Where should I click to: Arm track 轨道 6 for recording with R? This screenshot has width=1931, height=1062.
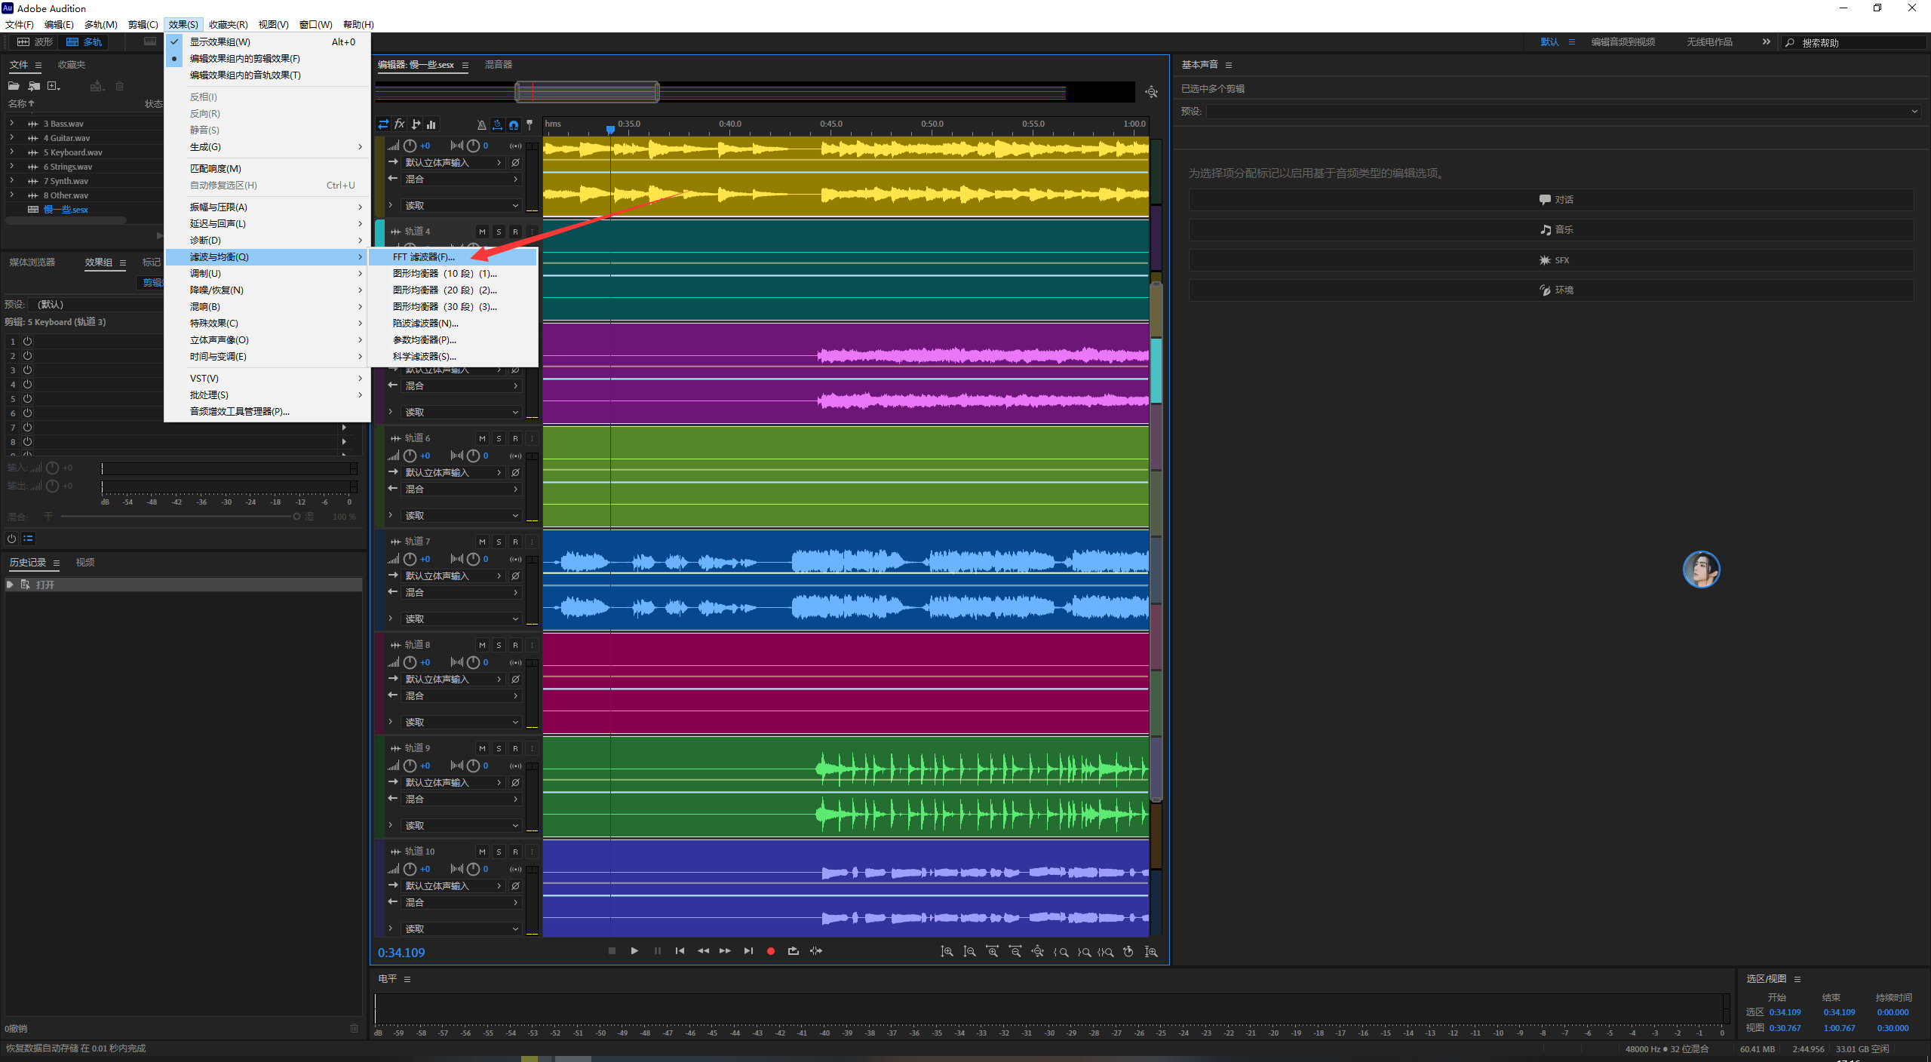515,438
